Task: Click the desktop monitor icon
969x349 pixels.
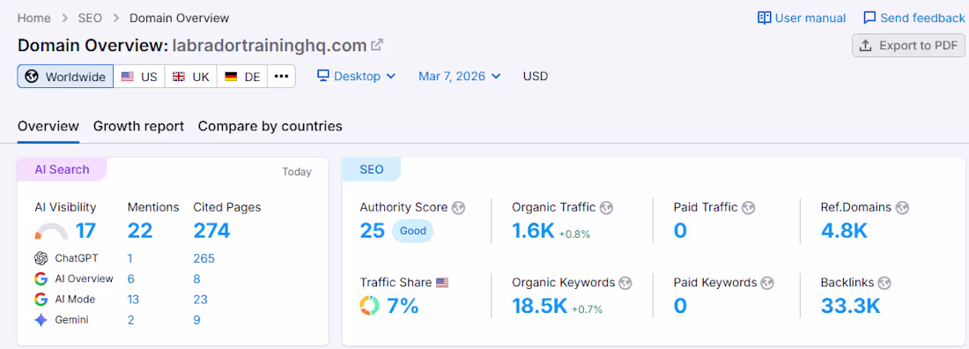Action: [x=322, y=76]
